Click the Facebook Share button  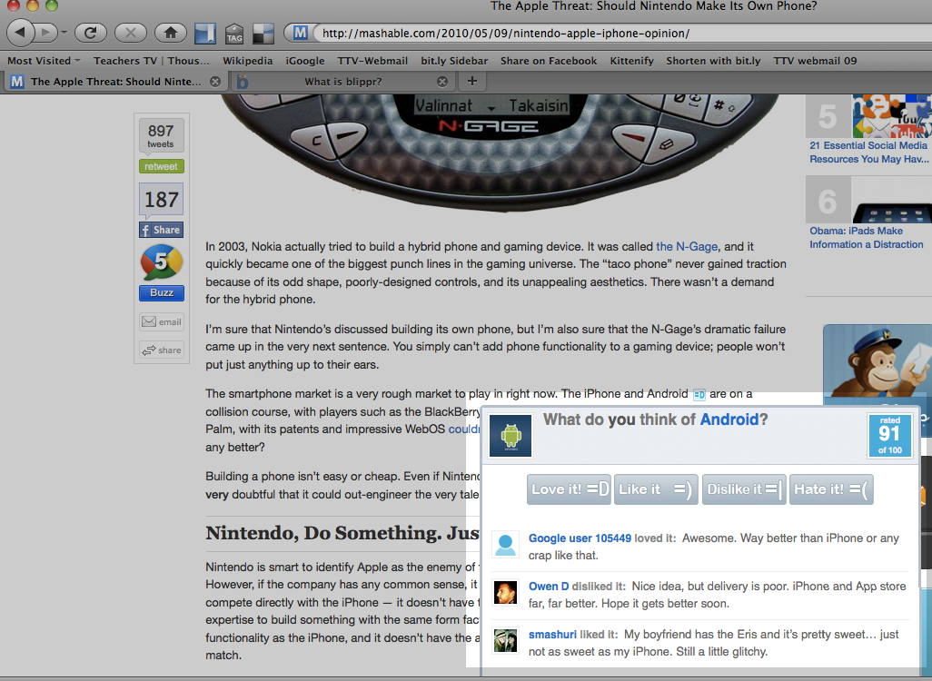coord(161,230)
